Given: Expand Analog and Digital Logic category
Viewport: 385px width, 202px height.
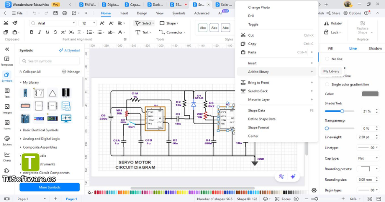Looking at the screenshot, I should 21,139.
